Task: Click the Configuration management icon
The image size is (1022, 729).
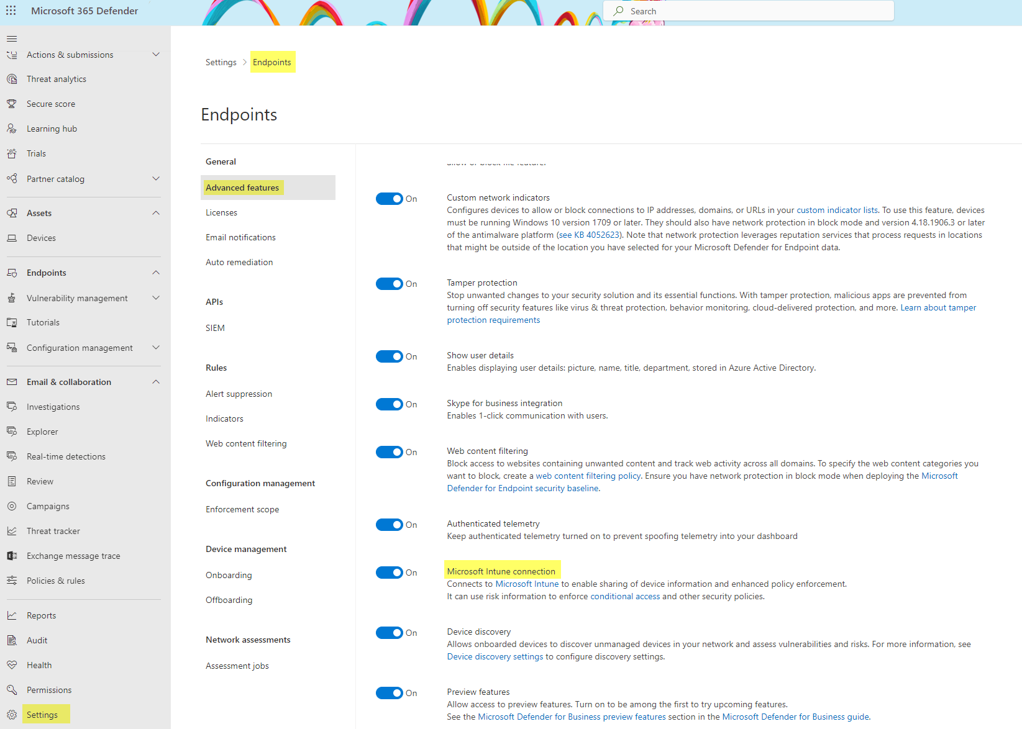Action: click(x=12, y=348)
